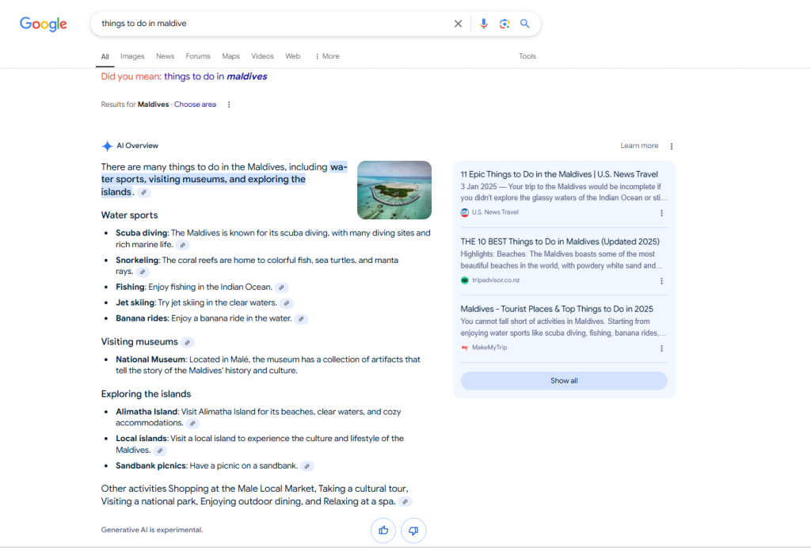The image size is (811, 548).
Task: Switch to the Videos tab
Action: tap(262, 56)
